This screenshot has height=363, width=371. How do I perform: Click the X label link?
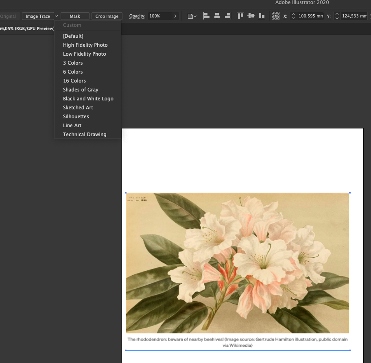pos(285,16)
